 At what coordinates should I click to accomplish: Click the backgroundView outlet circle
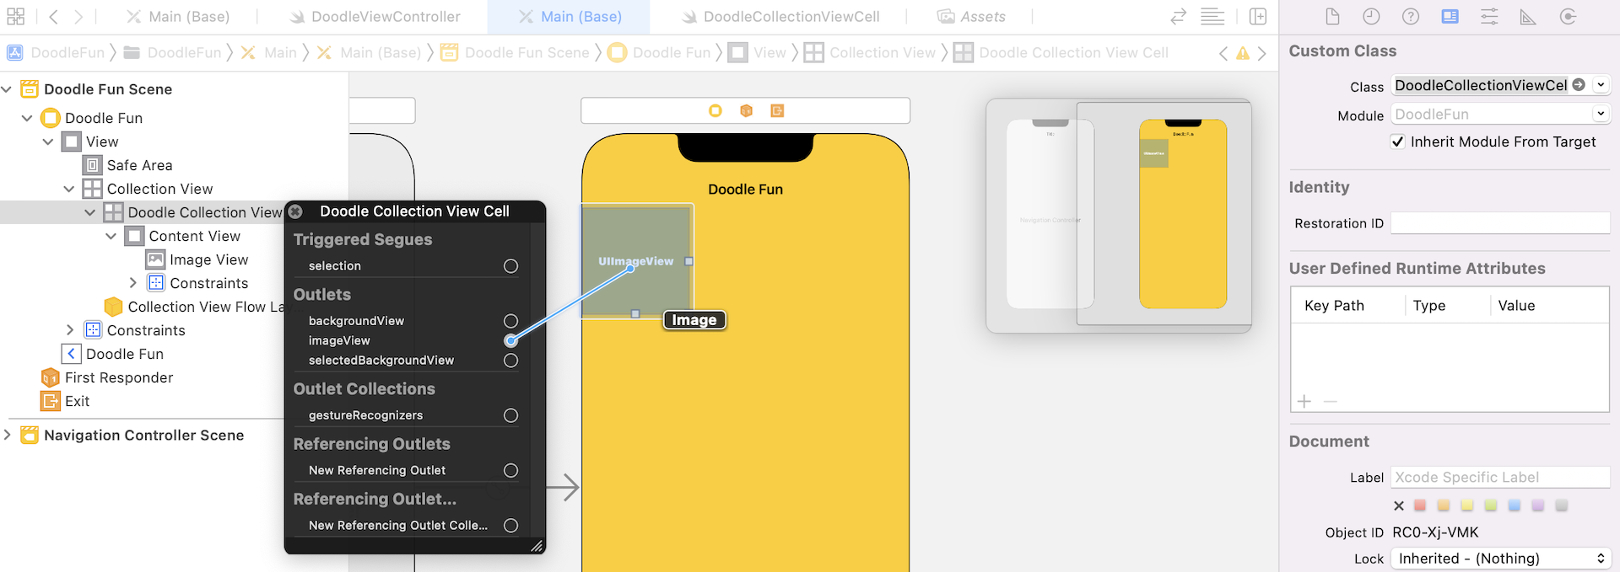(x=510, y=321)
